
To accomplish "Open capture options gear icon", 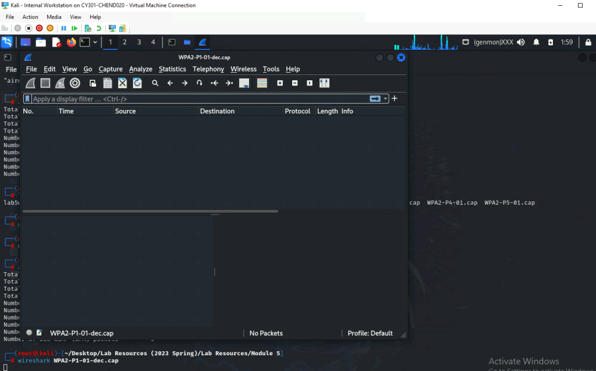I will [74, 83].
